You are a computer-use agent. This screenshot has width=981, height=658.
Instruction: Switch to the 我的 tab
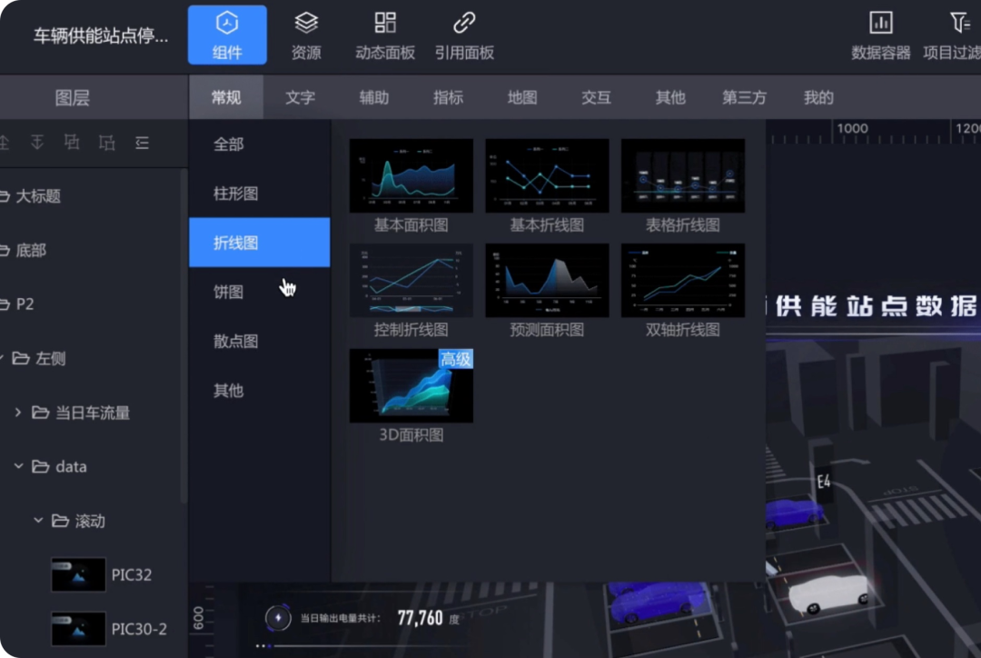point(818,97)
